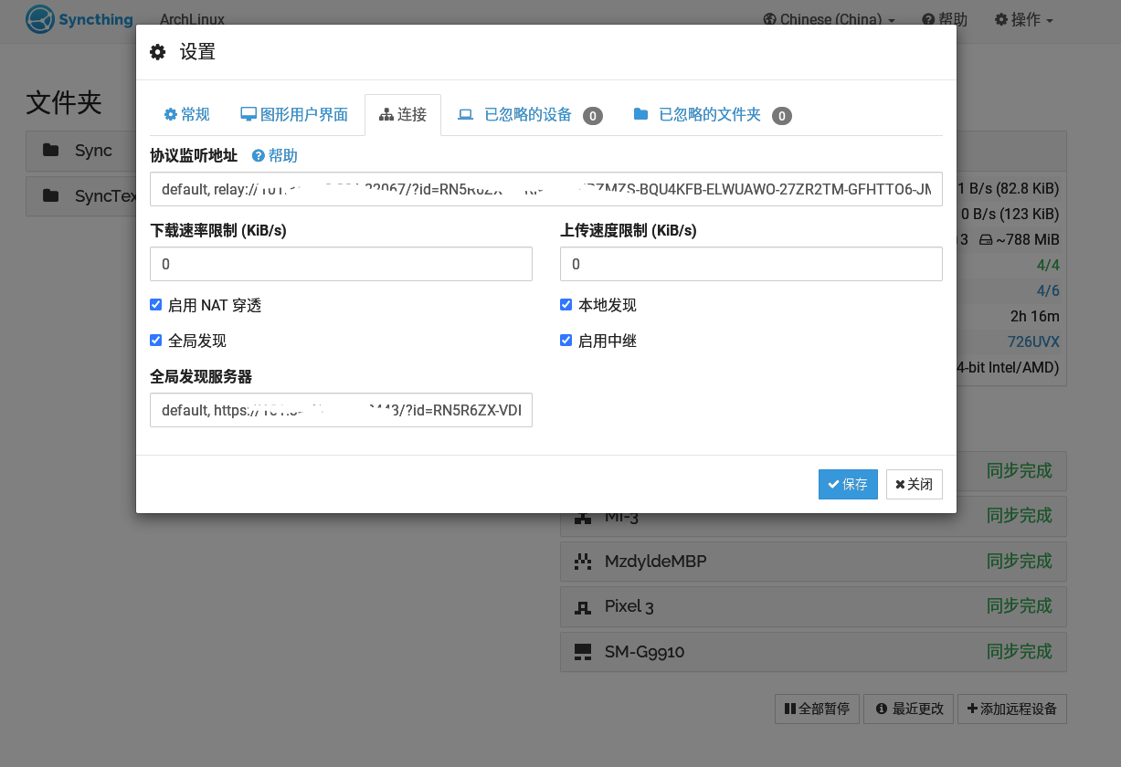Click the globe icon of language selector

pos(770,19)
